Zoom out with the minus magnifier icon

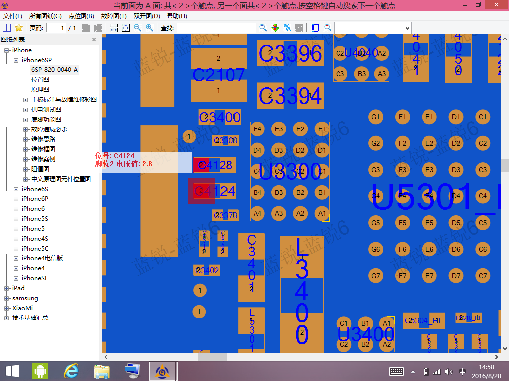tap(138, 28)
